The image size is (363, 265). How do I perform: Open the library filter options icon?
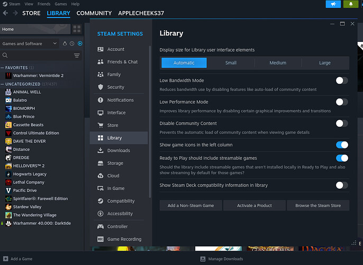(77, 55)
